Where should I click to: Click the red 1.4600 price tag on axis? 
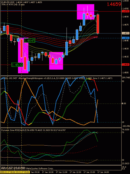click(126, 65)
